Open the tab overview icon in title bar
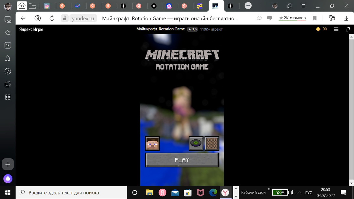The image size is (354, 199). coord(289,6)
